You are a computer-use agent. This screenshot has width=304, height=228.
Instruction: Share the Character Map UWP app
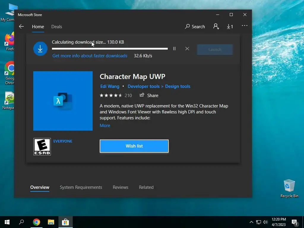149,95
